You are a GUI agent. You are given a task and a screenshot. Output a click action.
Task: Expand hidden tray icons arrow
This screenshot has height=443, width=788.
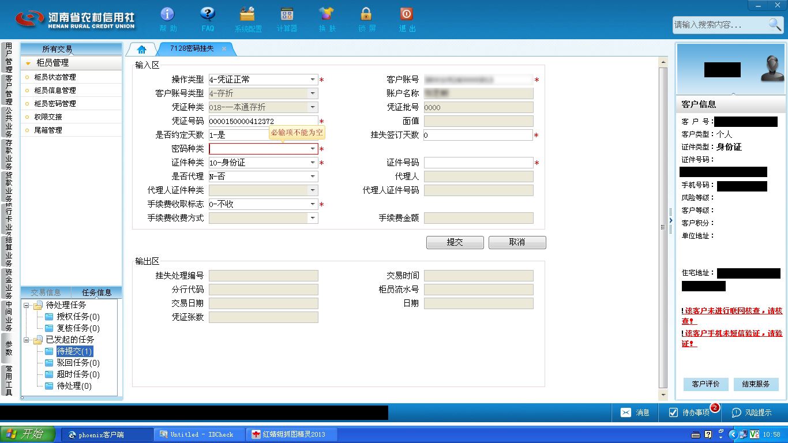coord(733,434)
